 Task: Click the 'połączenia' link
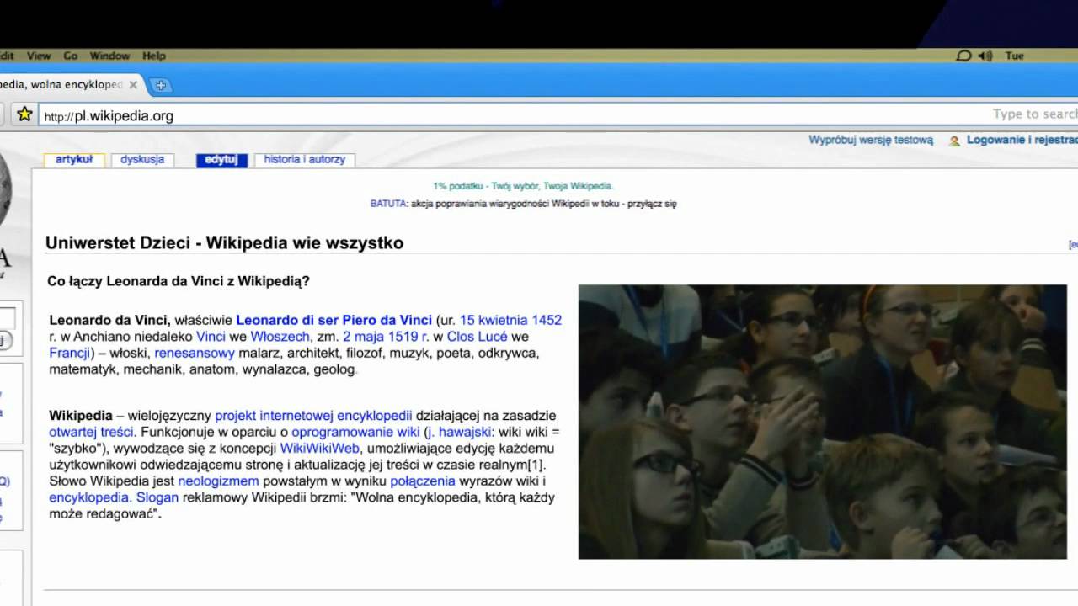(x=423, y=481)
